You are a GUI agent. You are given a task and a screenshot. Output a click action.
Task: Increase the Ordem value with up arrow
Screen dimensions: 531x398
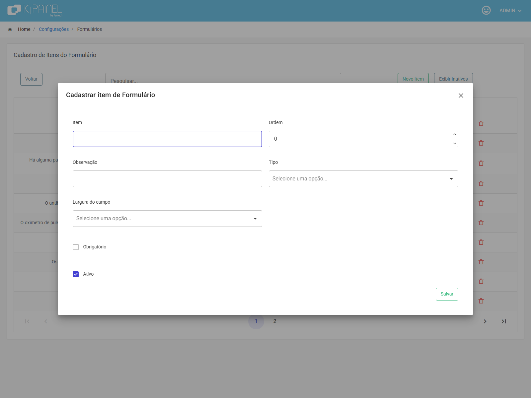point(455,135)
